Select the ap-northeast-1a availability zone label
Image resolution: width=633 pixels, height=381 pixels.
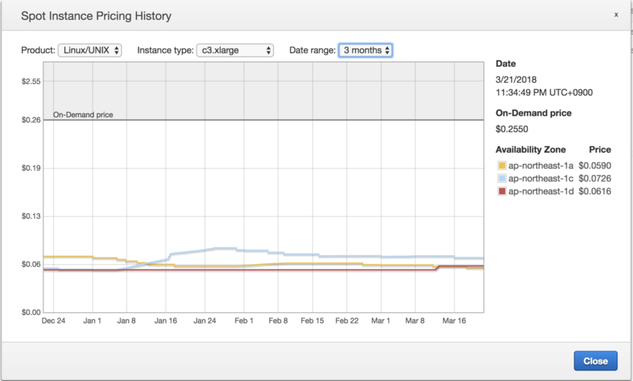(541, 166)
